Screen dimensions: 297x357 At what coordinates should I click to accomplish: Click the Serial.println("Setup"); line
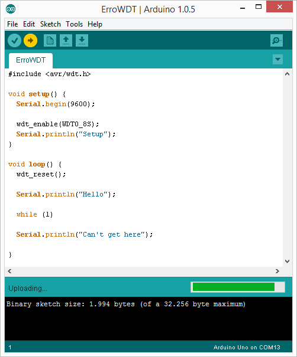66,134
